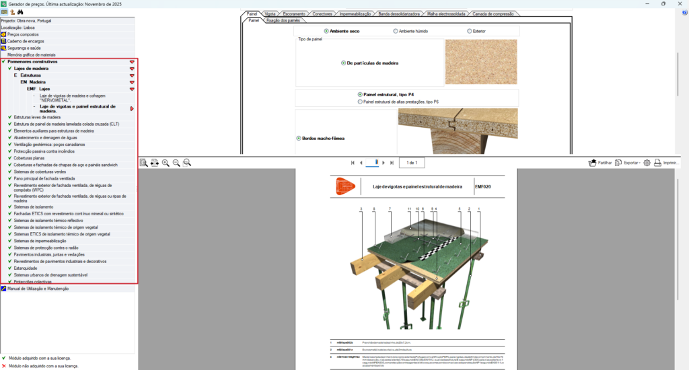Click the tongue-and-groove edge illustration
Screen dimensions: 689x370
458,131
